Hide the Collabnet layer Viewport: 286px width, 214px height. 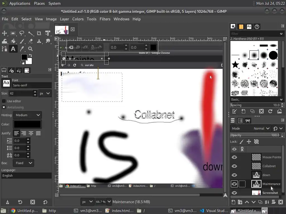tap(234, 166)
